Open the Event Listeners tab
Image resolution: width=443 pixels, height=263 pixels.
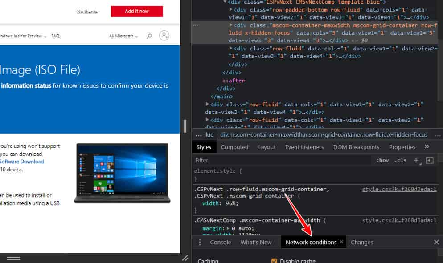click(x=304, y=147)
